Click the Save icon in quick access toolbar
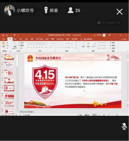Screen dimensions: 129x141 point(3,35)
